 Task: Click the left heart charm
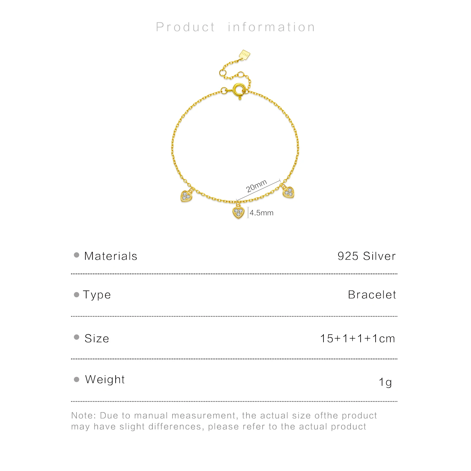(186, 195)
